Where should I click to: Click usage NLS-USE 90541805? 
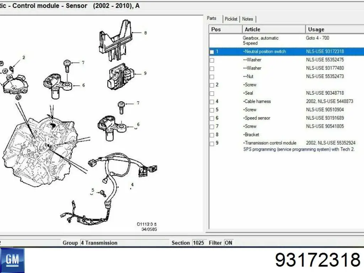pyautogui.click(x=325, y=126)
